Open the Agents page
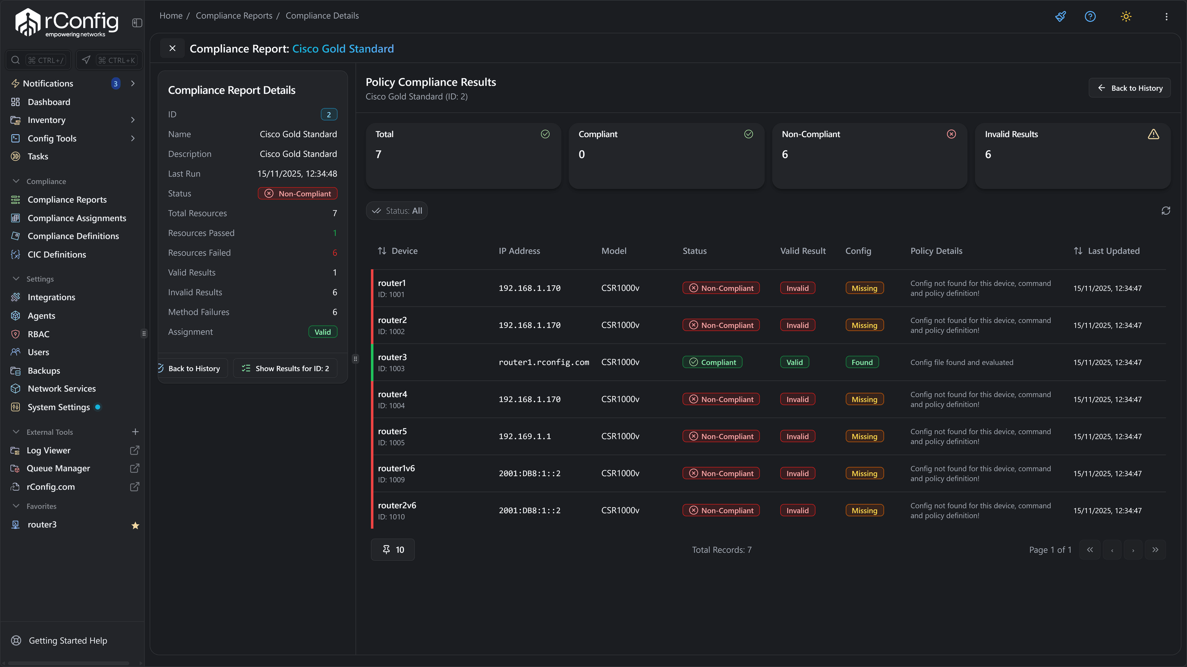Screen dimensions: 1187x667 coord(41,315)
